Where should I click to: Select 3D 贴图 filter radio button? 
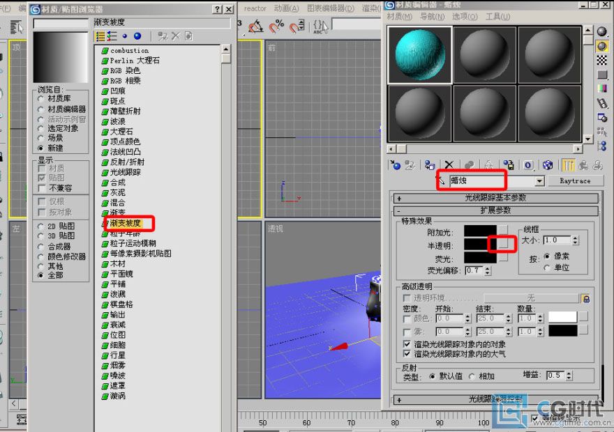(40, 236)
